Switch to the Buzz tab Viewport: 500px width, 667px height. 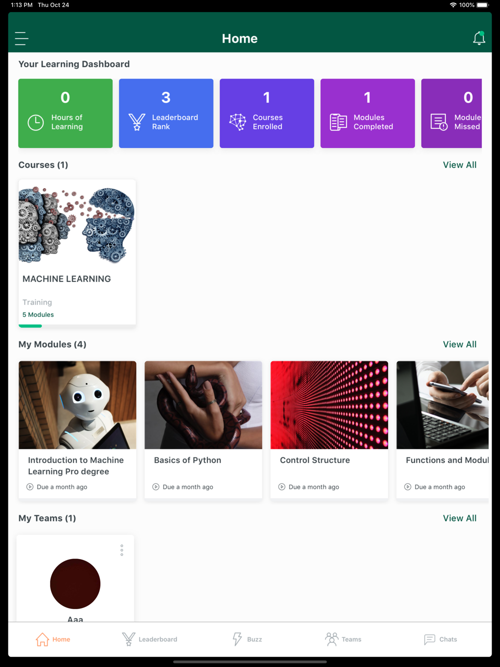pos(247,639)
